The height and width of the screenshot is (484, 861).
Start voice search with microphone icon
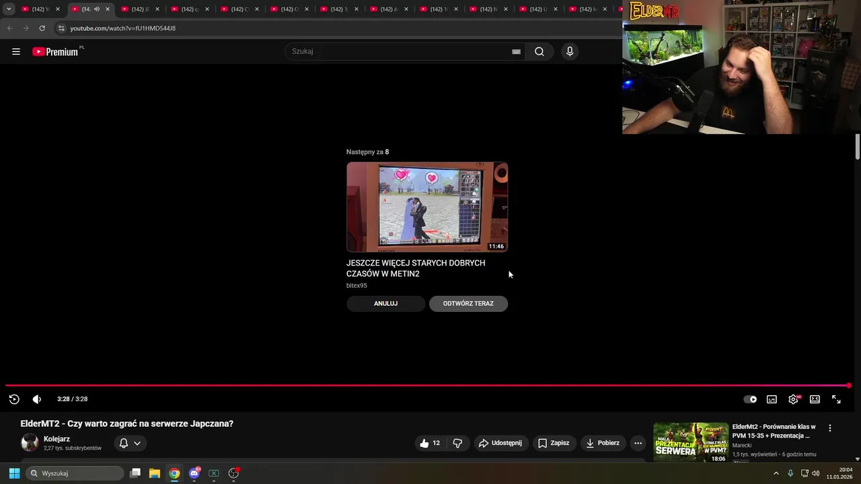coord(570,52)
